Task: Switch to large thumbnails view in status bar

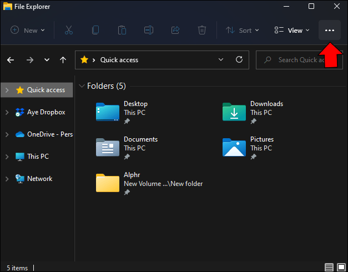Action: 340,268
